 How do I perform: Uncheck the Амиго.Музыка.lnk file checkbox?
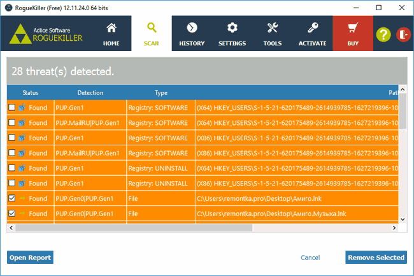(12, 213)
